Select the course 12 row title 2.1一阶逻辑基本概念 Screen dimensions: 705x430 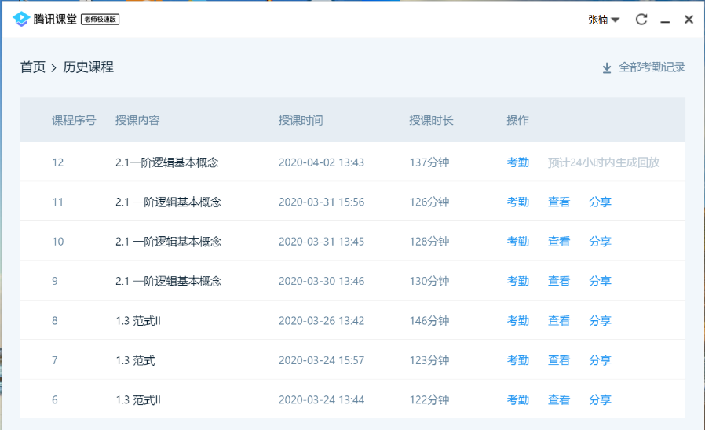(166, 162)
